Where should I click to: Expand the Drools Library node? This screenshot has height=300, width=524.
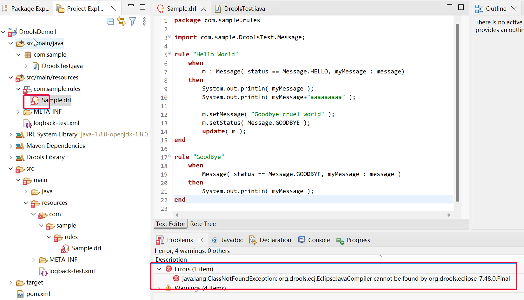(x=11, y=157)
